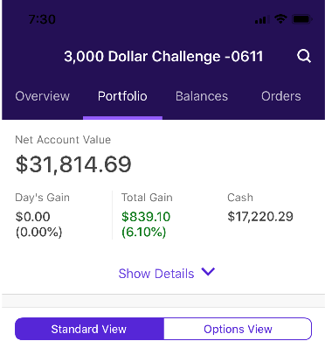Select the Portfolio tab
Viewport: 325px width, 341px height.
point(122,96)
